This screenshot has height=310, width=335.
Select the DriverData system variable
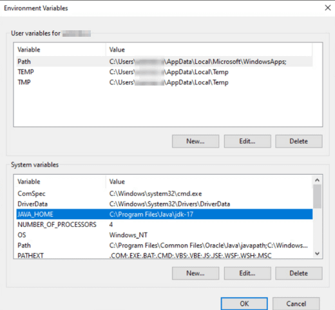pos(164,204)
